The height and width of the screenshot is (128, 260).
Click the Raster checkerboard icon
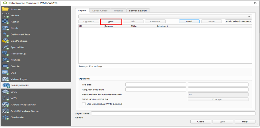click(5, 22)
